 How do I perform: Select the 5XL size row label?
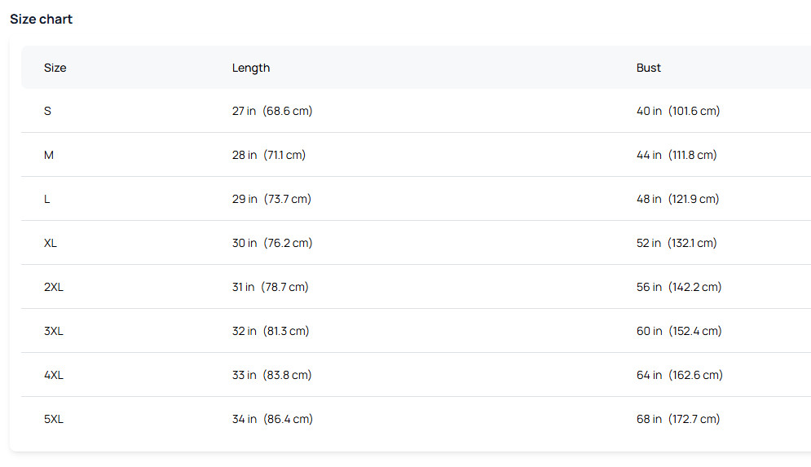(x=54, y=419)
